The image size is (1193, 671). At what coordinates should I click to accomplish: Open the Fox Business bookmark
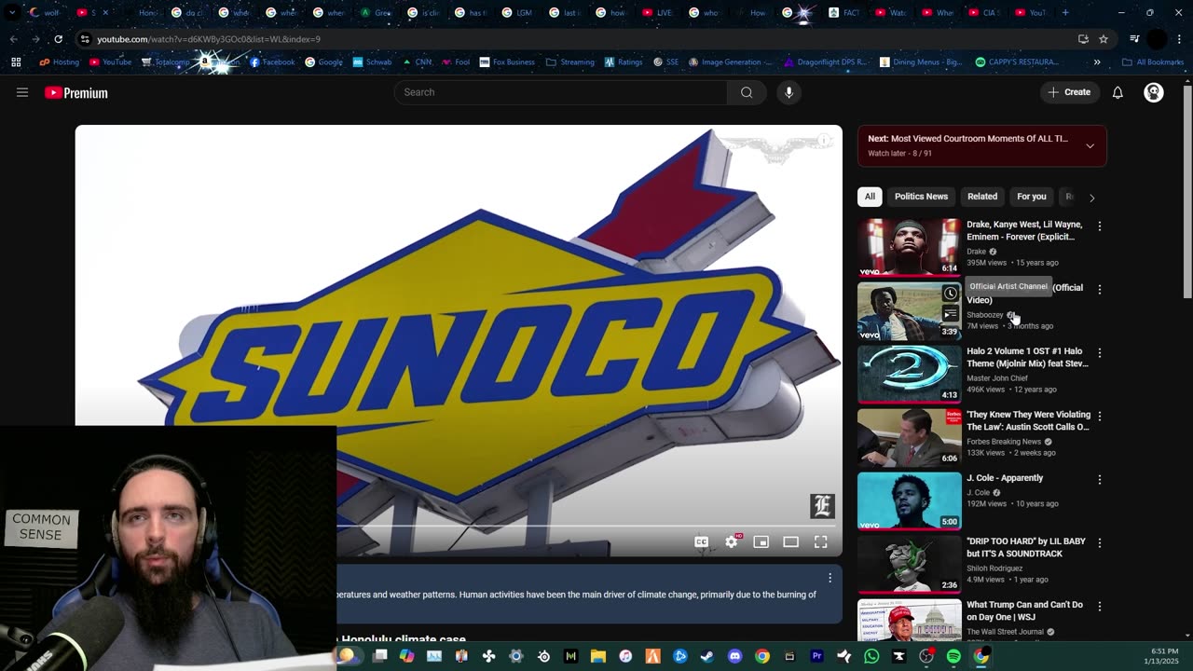[x=507, y=62]
